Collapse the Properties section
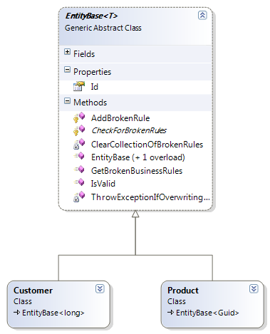 click(x=67, y=70)
